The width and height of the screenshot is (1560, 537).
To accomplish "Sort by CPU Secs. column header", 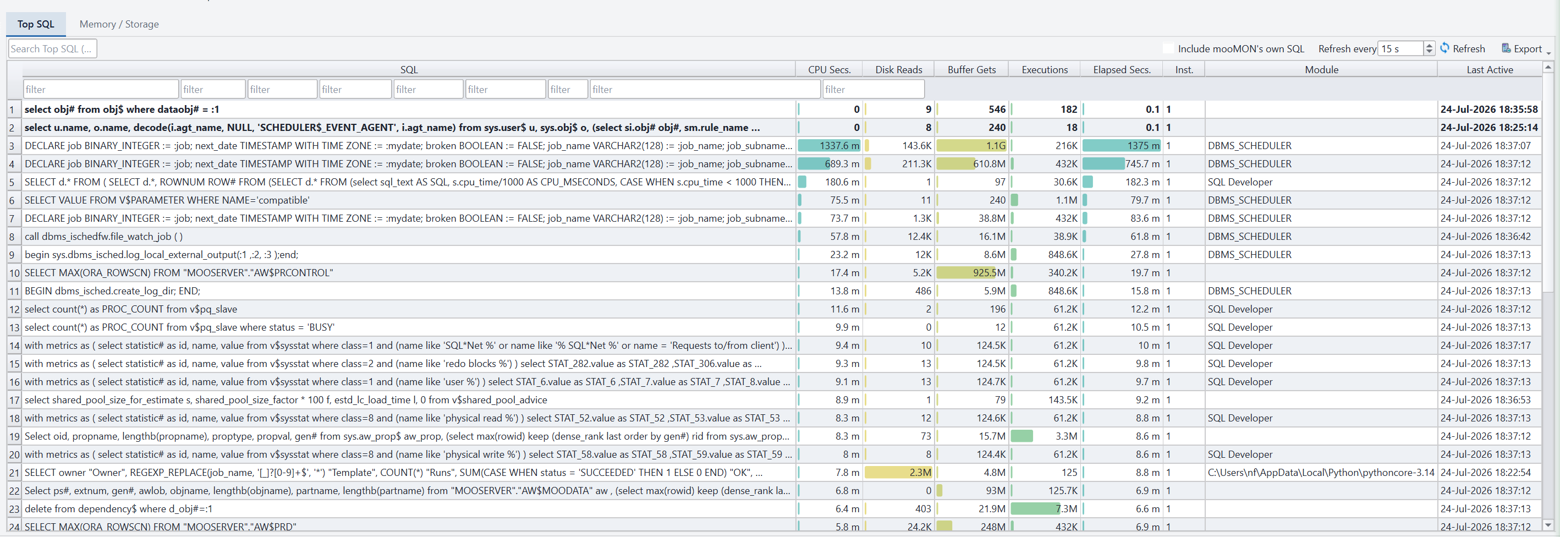I will 829,70.
